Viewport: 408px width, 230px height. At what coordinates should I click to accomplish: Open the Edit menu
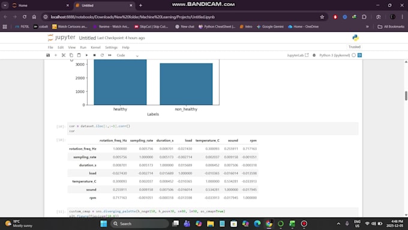click(x=61, y=47)
